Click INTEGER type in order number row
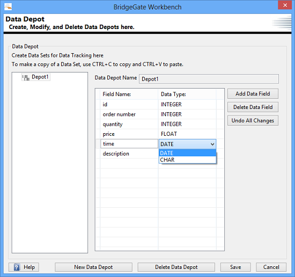Screen dimensions: 295x277 [x=187, y=114]
